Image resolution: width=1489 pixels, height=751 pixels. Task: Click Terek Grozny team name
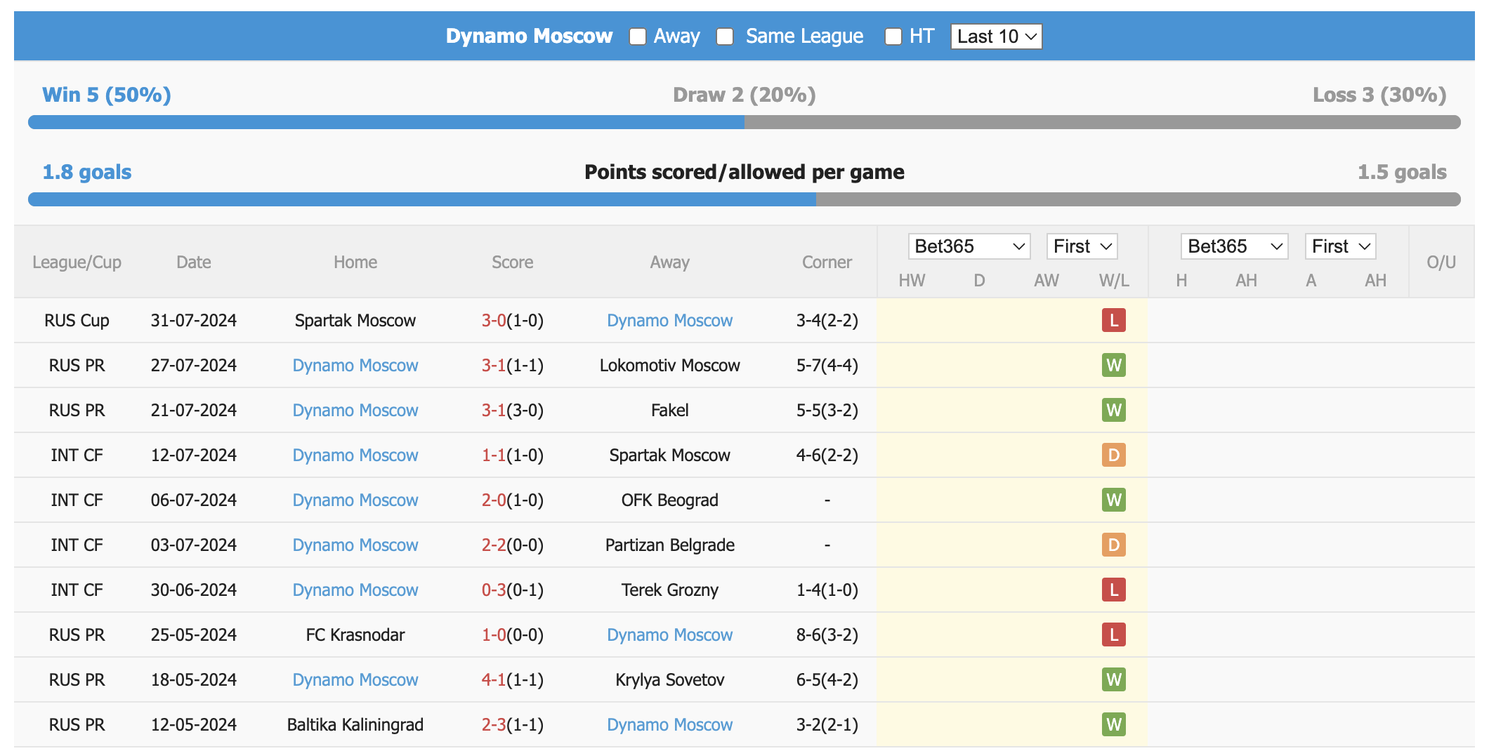(x=670, y=590)
